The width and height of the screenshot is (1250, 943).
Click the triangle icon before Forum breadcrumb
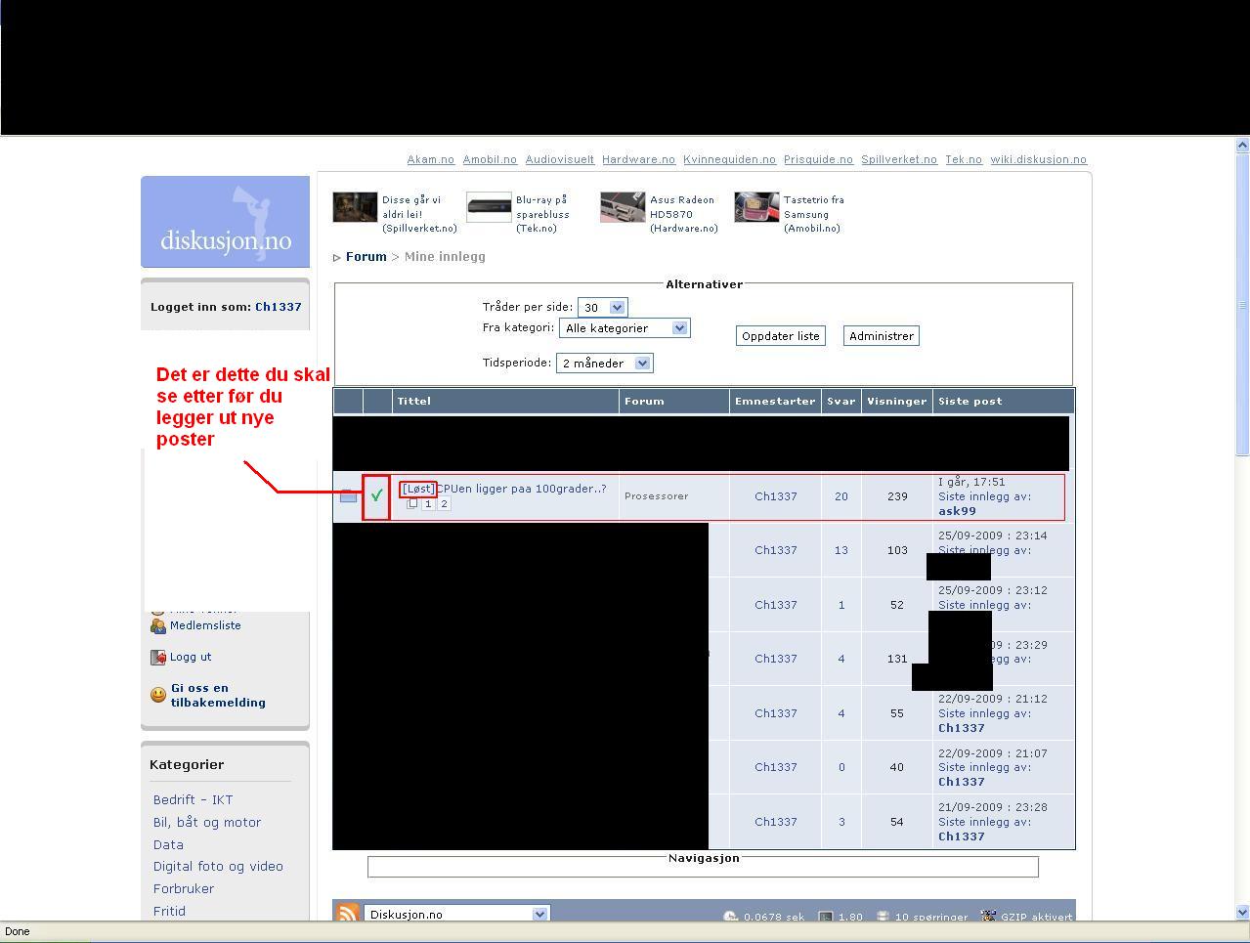pos(337,258)
